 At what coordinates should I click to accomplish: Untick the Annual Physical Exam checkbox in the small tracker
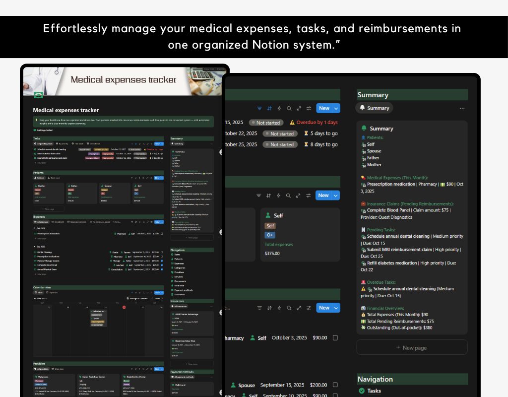162,269
